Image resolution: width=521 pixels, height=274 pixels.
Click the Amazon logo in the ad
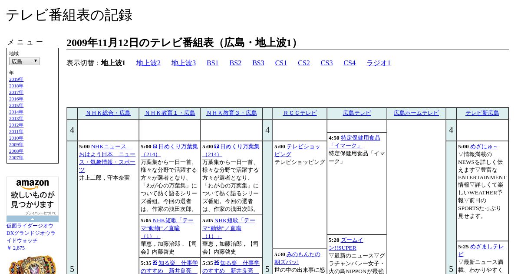(x=33, y=184)
